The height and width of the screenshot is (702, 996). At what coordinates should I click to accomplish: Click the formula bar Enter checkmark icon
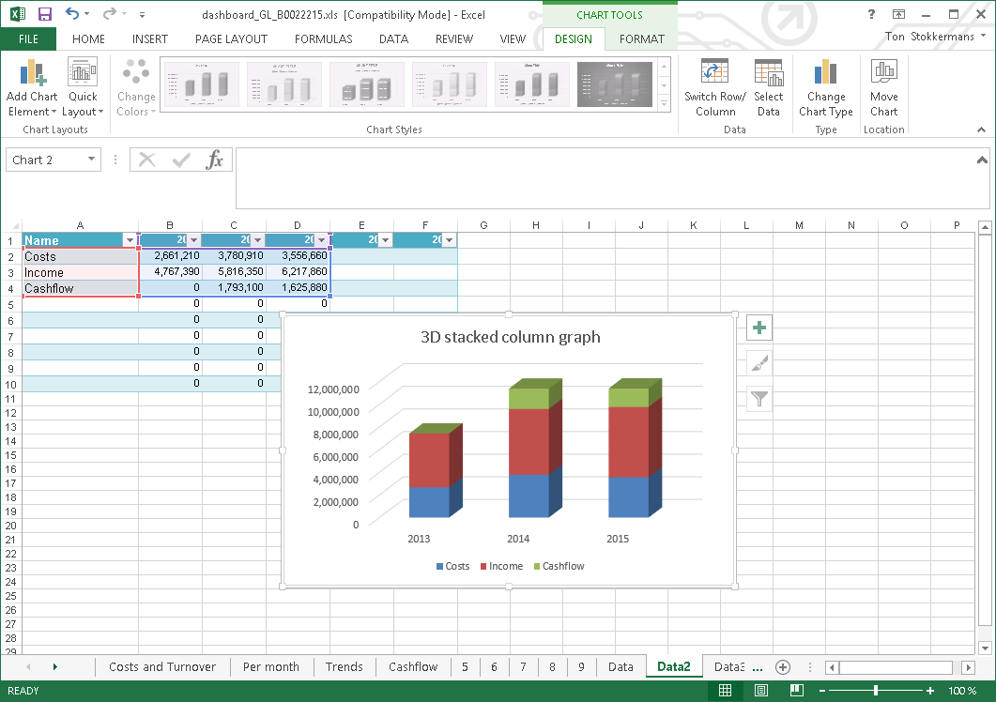[181, 160]
